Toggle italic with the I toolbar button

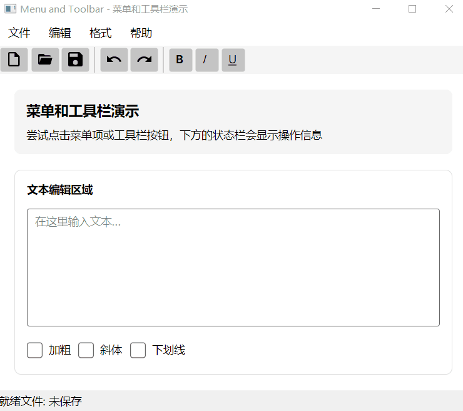[x=206, y=60]
